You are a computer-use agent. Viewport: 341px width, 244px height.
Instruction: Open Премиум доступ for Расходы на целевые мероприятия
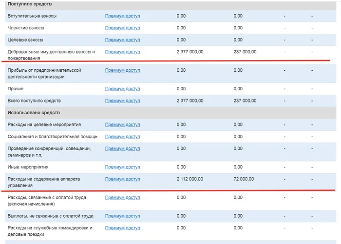pos(122,125)
